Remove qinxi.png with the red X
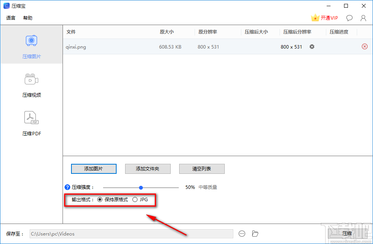Viewport: 373px width, 244px height. [365, 46]
